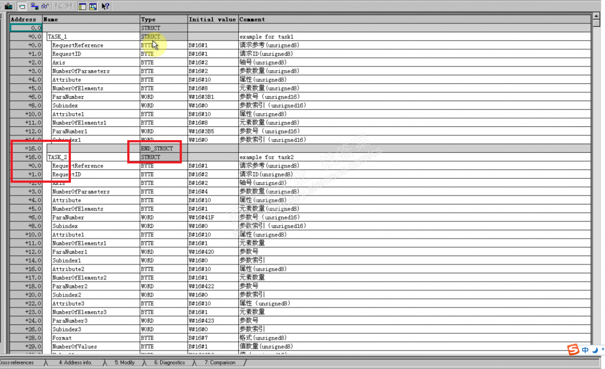Click the comment '格式(unsigned8)'
The image size is (605, 369).
263,338
